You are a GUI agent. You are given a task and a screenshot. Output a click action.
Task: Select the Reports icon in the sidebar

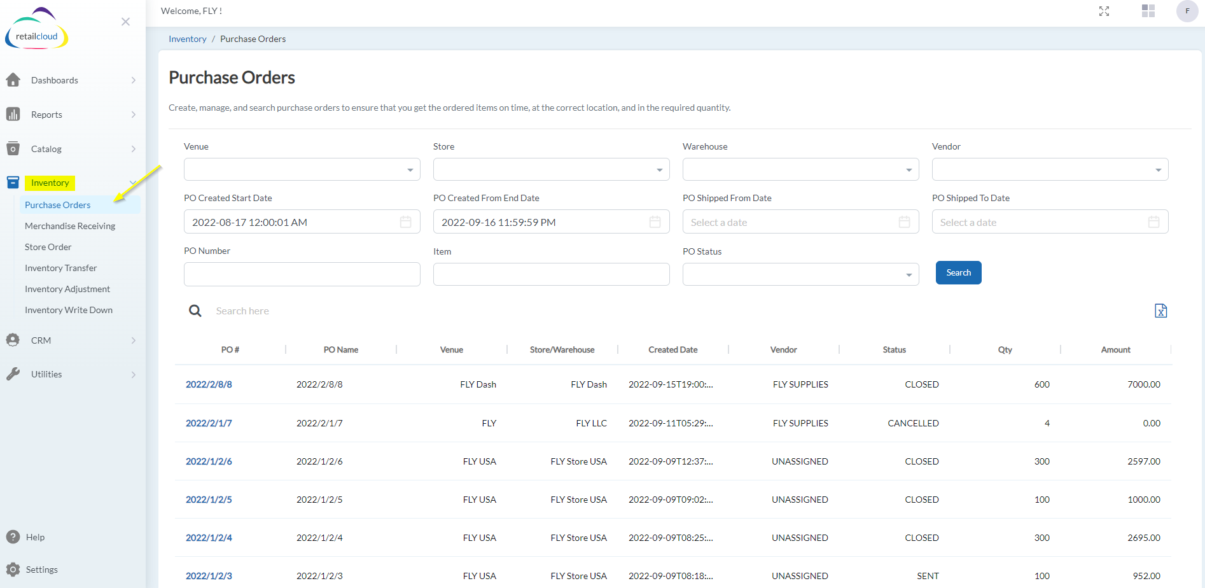(x=13, y=115)
